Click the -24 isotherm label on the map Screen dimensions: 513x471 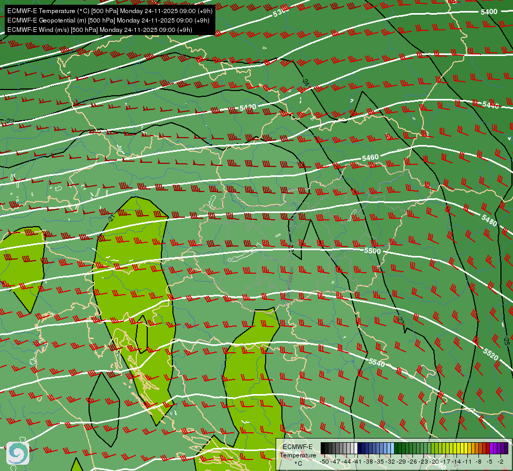(x=306, y=82)
